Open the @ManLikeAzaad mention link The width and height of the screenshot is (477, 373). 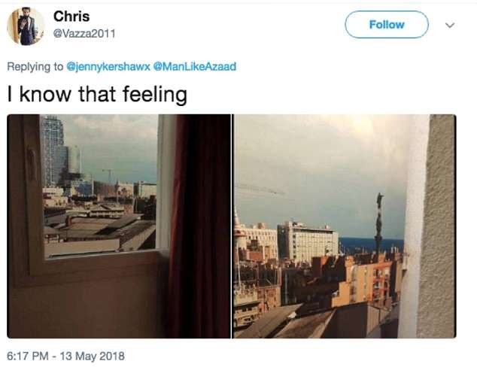coord(195,67)
